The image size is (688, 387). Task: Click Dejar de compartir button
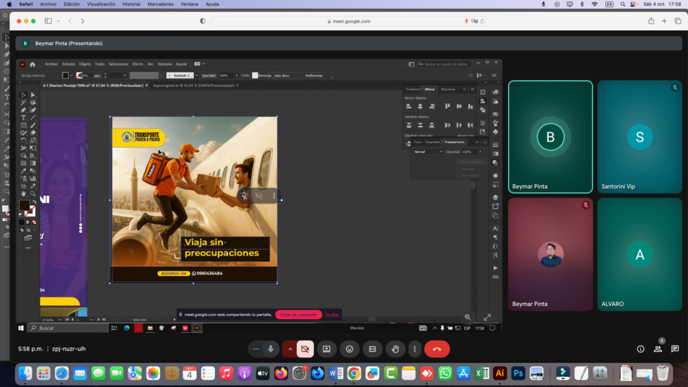click(x=298, y=314)
